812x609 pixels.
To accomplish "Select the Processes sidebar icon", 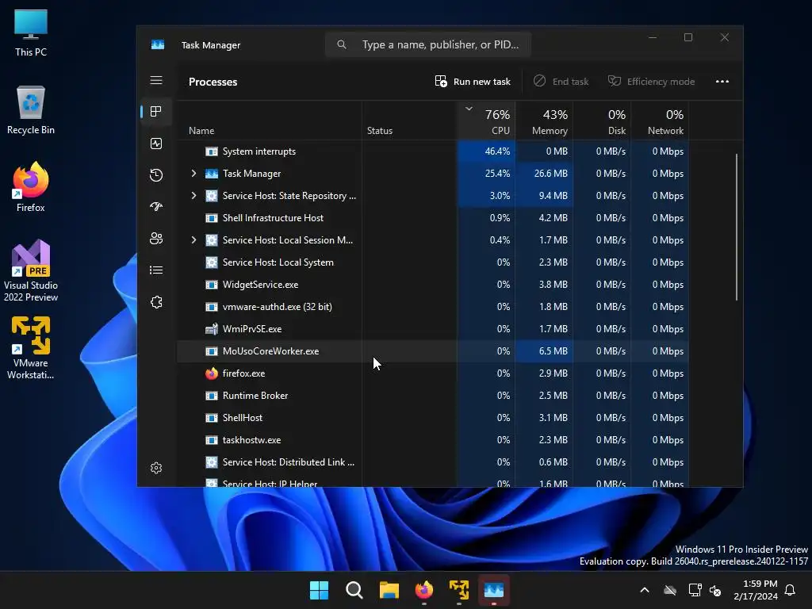I will [156, 111].
